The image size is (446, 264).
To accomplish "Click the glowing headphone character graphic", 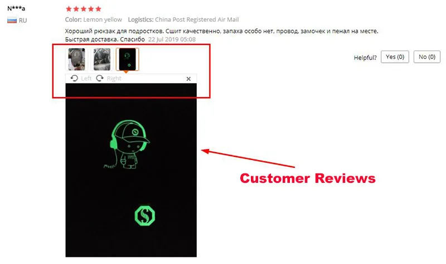I will (127, 145).
